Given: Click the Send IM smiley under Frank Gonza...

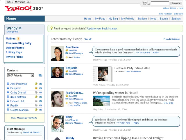Looking at the screenshot, I should coord(67,96).
